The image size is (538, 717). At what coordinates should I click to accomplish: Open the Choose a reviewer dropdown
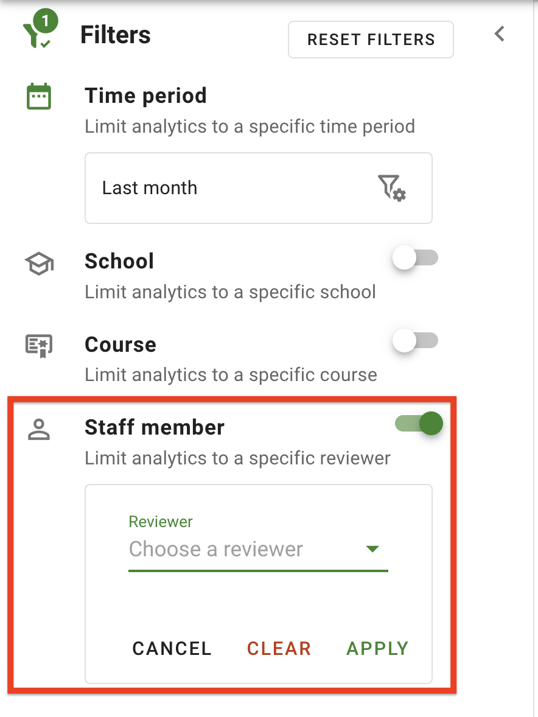coord(243,550)
